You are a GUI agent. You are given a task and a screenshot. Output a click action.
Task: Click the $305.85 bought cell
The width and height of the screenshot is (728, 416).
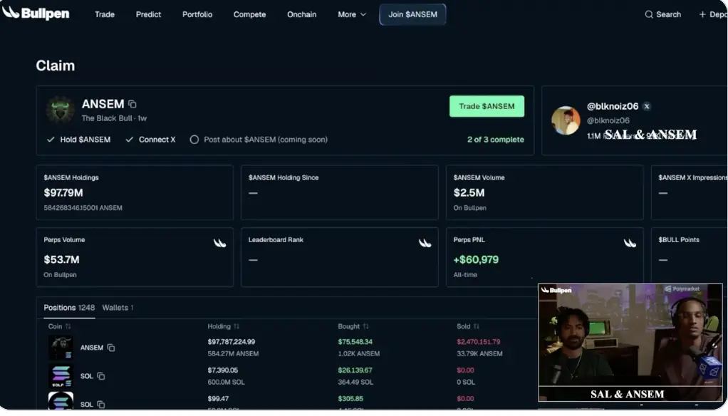coord(350,398)
